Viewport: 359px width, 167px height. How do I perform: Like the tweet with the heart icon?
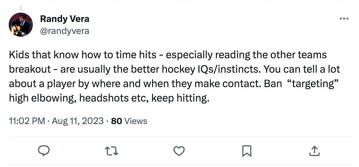(179, 150)
